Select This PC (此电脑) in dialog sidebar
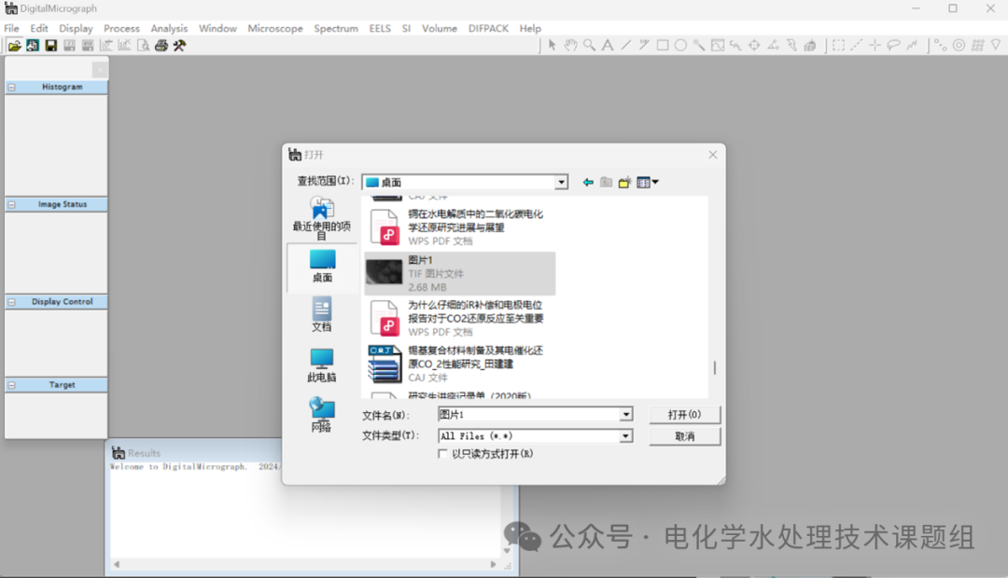The width and height of the screenshot is (1008, 578). (x=321, y=365)
